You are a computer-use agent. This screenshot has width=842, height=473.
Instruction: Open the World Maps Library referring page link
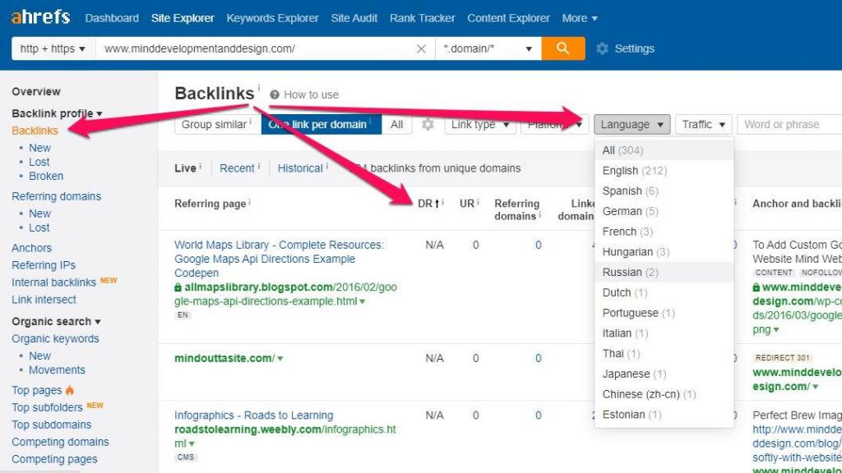(279, 259)
